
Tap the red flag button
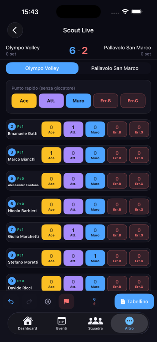[66, 301]
